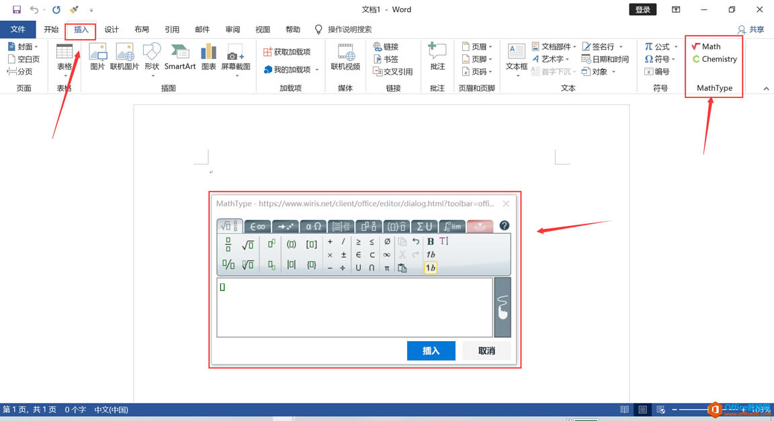Viewport: 774px width, 421px height.
Task: Toggle text mode T icon
Action: (x=443, y=241)
